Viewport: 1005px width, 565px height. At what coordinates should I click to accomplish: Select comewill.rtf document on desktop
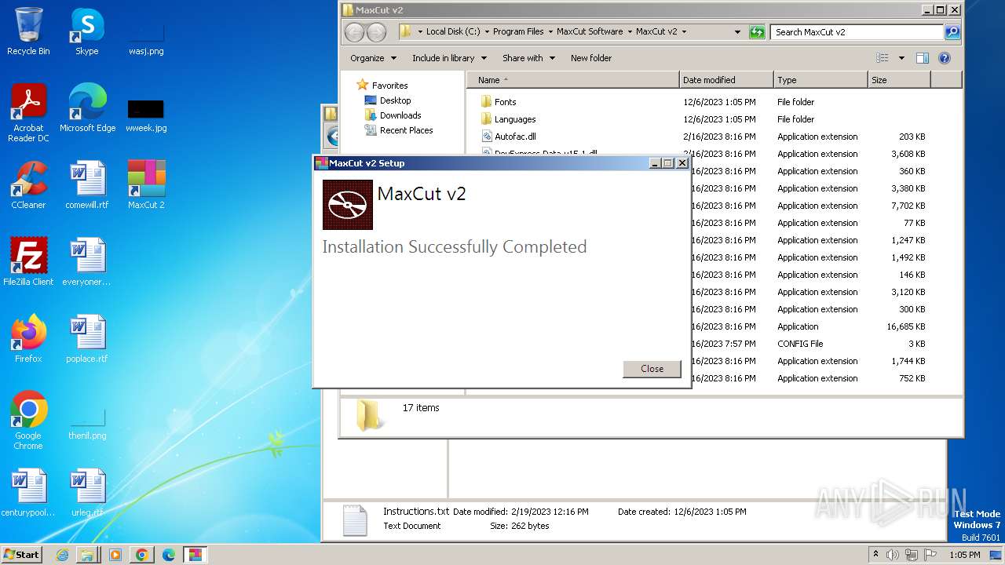tap(87, 185)
